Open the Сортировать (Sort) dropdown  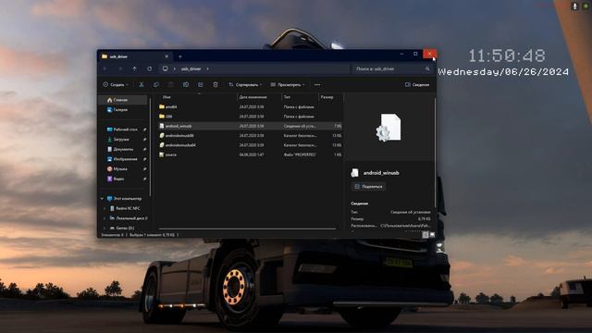pyautogui.click(x=245, y=84)
